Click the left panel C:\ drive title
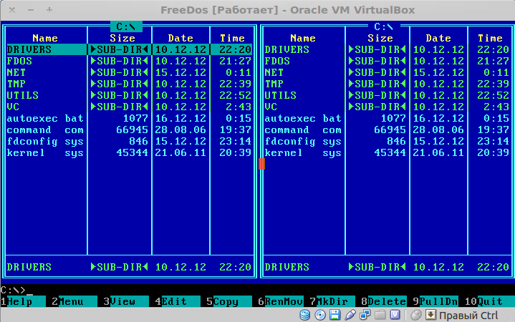 coord(126,26)
